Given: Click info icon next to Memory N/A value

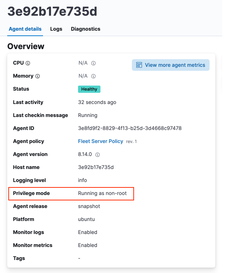Looking at the screenshot, I should pos(93,76).
